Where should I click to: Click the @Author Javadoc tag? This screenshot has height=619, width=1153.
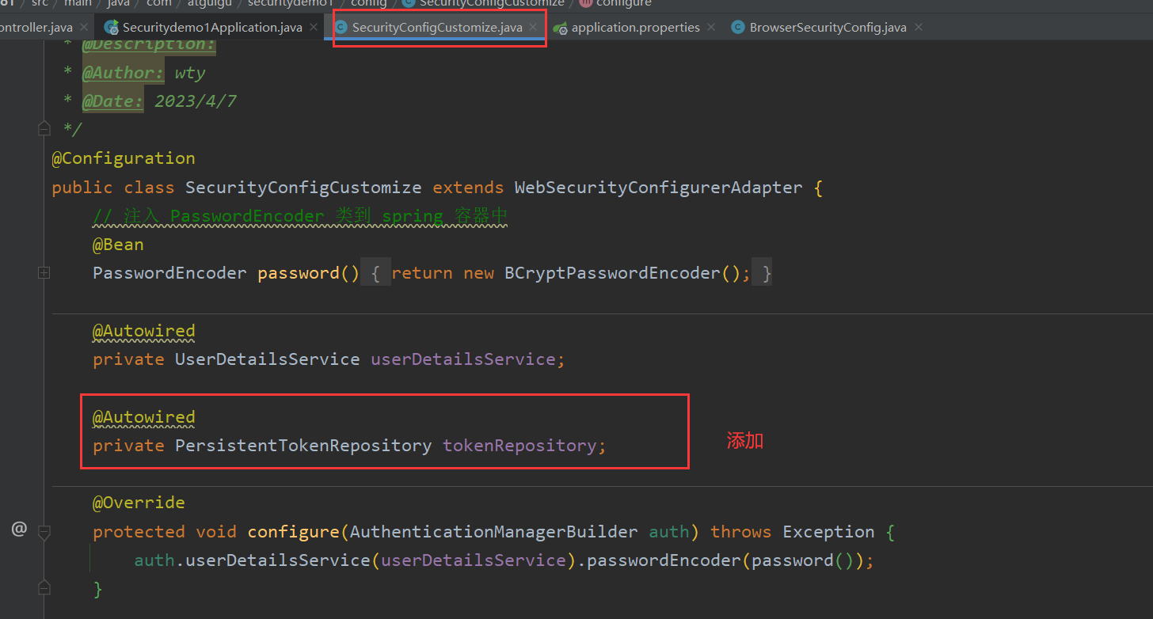click(124, 73)
